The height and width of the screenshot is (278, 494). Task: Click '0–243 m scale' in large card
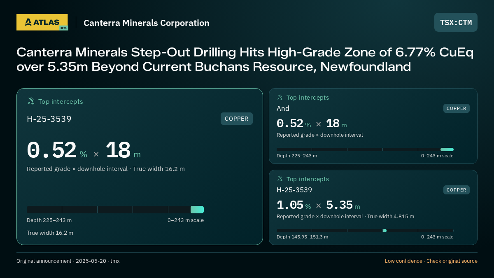pos(186,220)
